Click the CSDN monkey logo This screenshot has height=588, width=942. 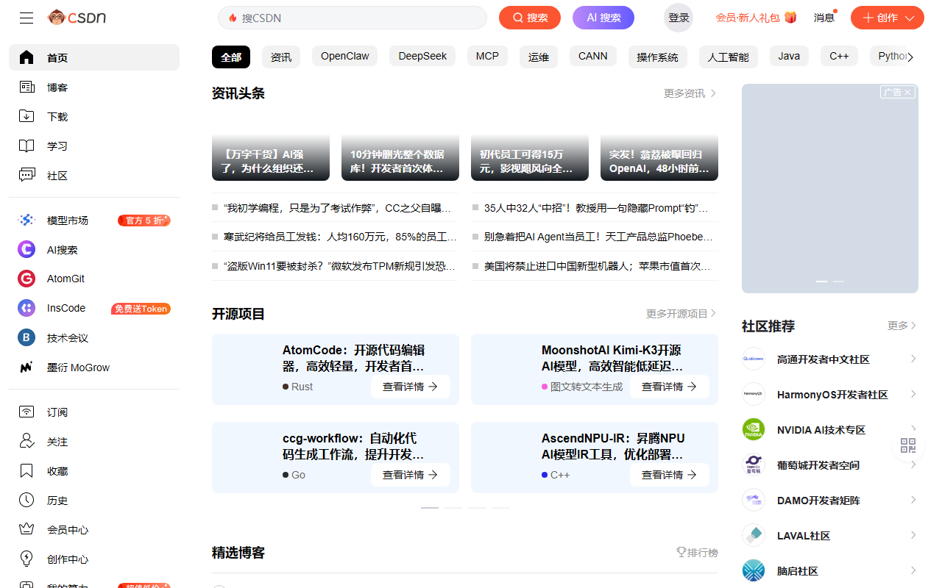(x=77, y=17)
